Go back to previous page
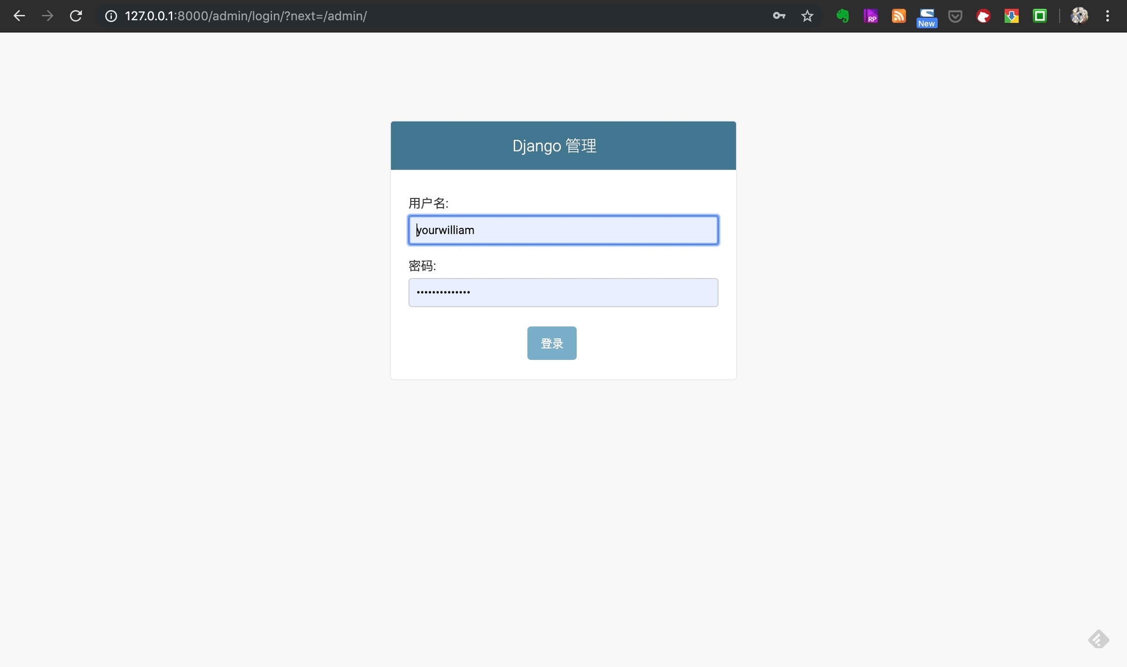Image resolution: width=1127 pixels, height=667 pixels. [19, 16]
